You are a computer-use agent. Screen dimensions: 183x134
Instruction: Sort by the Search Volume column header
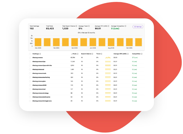click(x=86, y=54)
